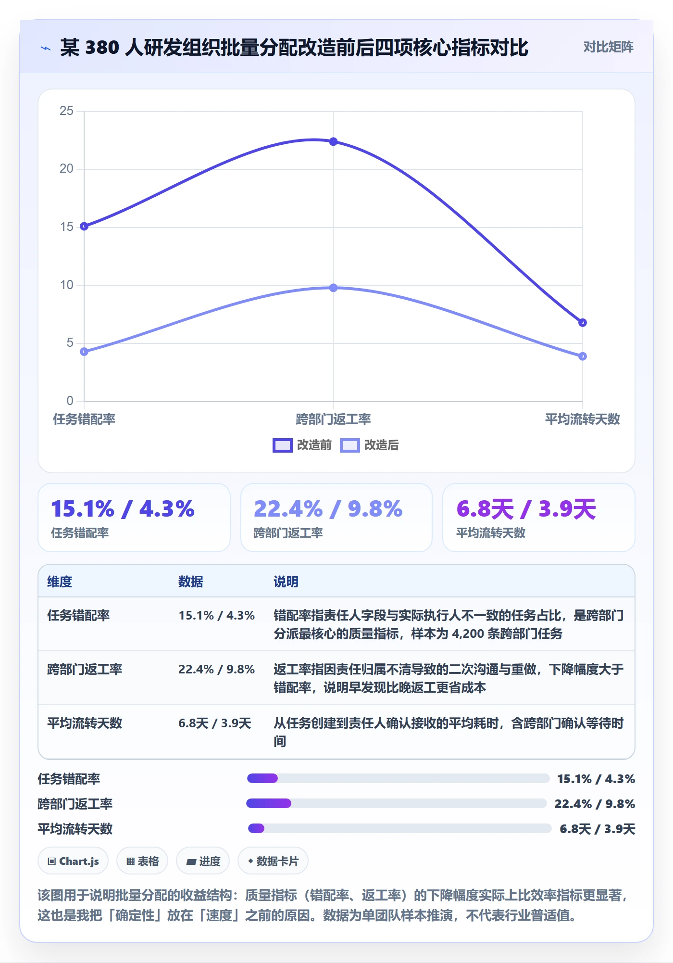Screen dimensions: 673x963
Task: Click the 改造前 legend label text
Action: click(314, 445)
